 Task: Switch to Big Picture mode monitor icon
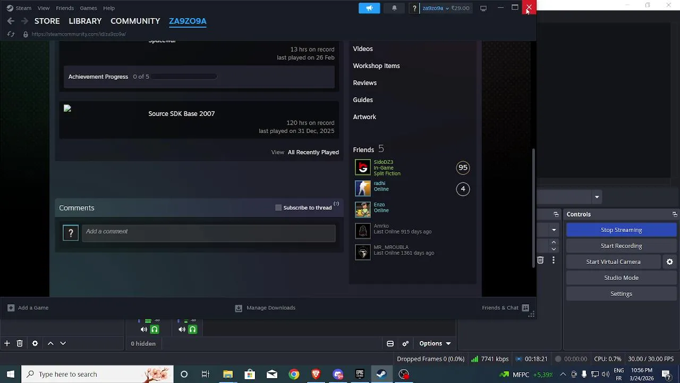[x=483, y=8]
